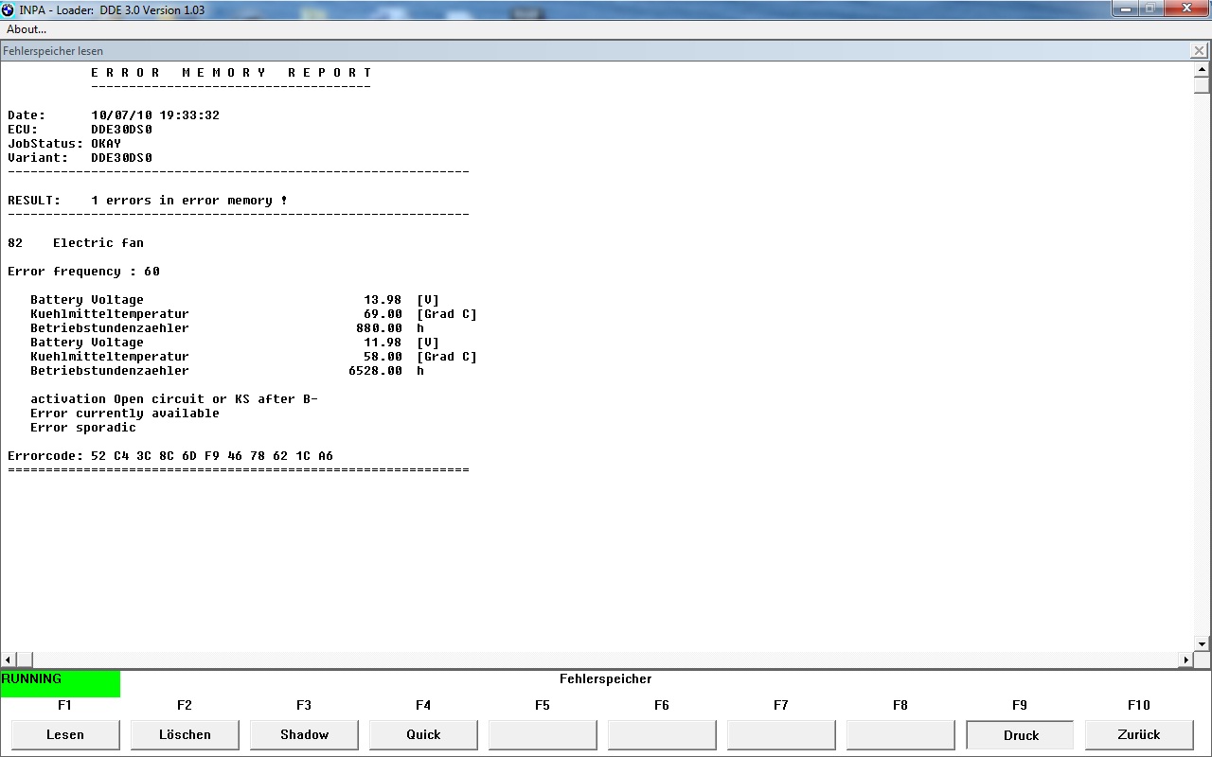Print report with the Druck button
1212x757 pixels.
(1020, 734)
